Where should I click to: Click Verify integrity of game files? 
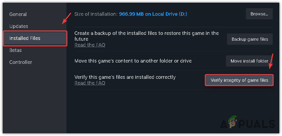tap(239, 80)
